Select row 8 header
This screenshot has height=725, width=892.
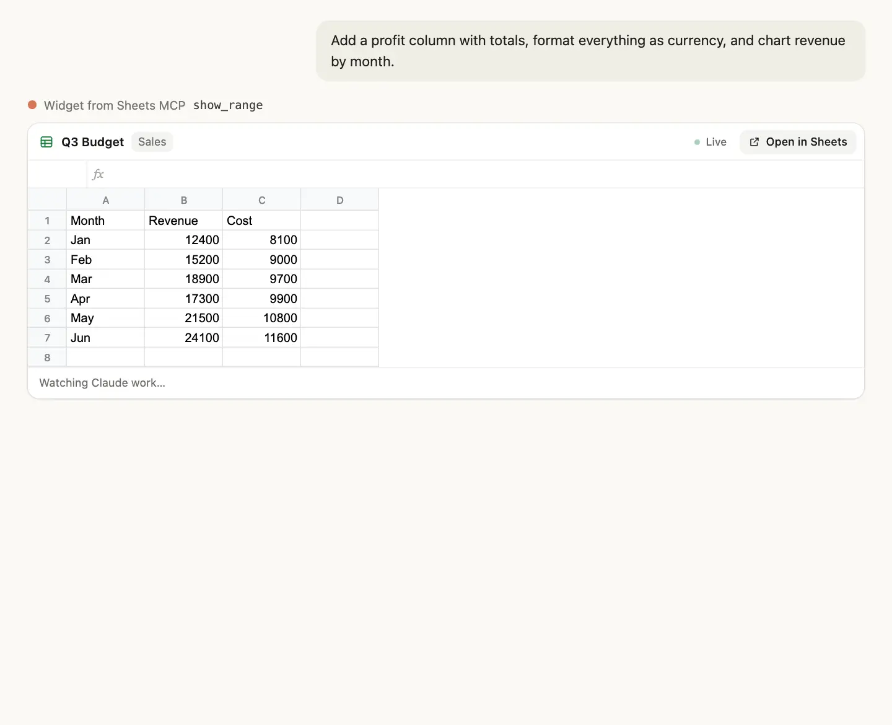coord(47,357)
